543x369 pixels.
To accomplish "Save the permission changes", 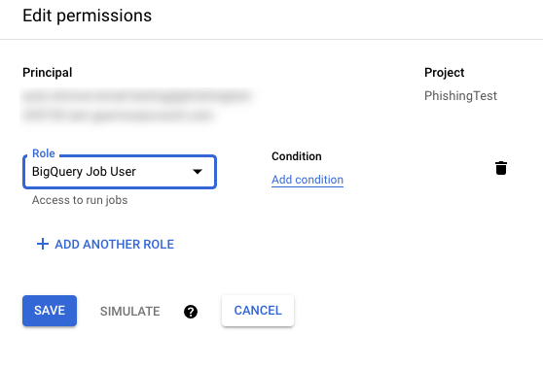I will point(50,311).
